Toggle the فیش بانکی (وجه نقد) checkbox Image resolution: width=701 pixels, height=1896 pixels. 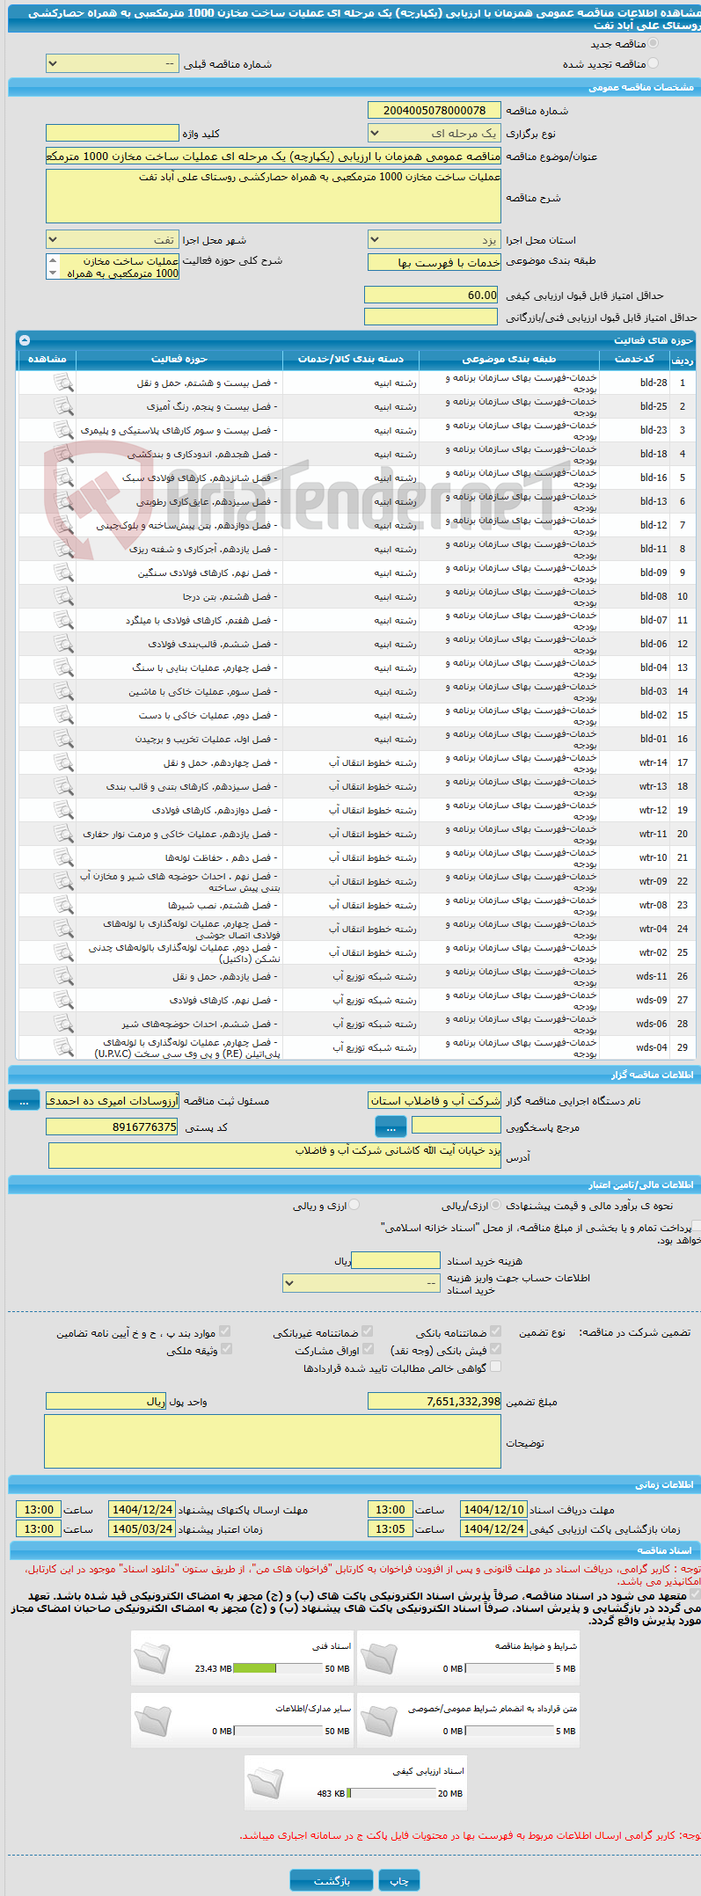[496, 1349]
